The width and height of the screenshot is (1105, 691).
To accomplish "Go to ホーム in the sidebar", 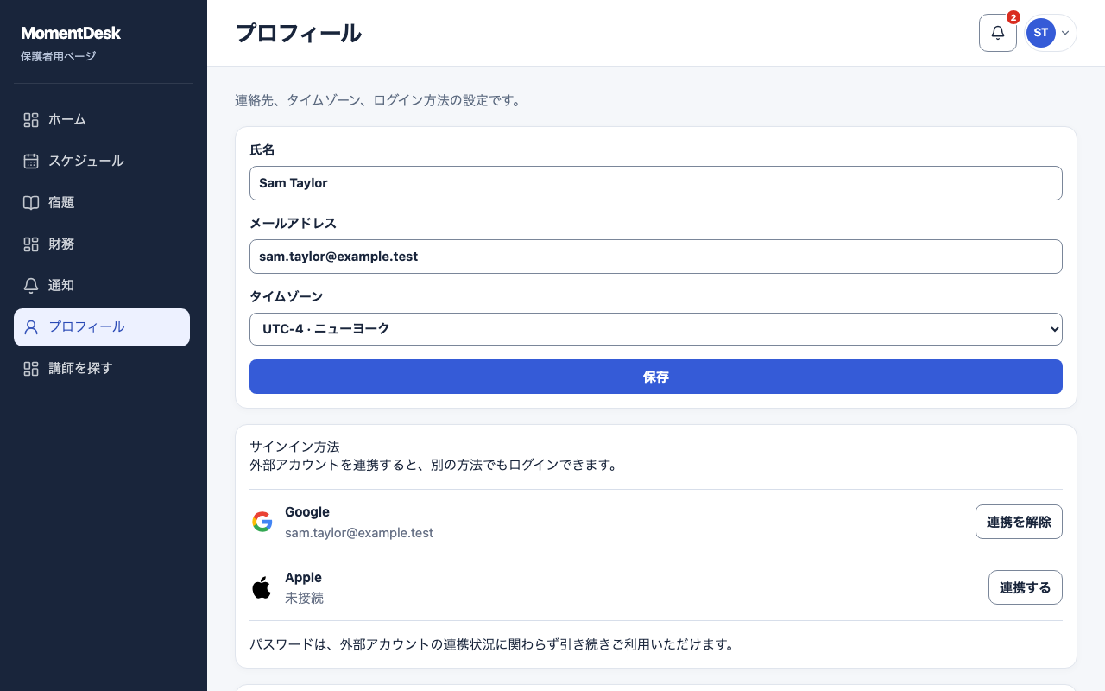I will [102, 120].
